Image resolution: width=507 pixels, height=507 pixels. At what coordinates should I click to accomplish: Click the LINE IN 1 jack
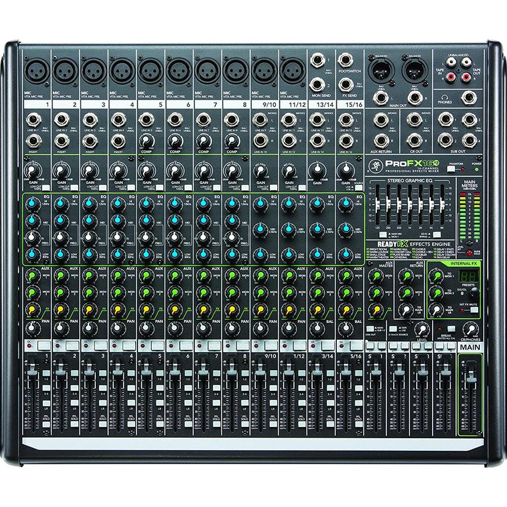(33, 121)
